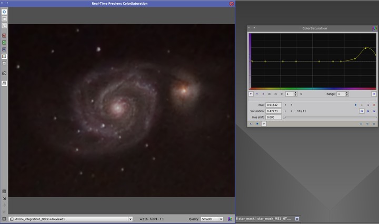
Task: Click the window layout icon below camera
Action: 4,83
